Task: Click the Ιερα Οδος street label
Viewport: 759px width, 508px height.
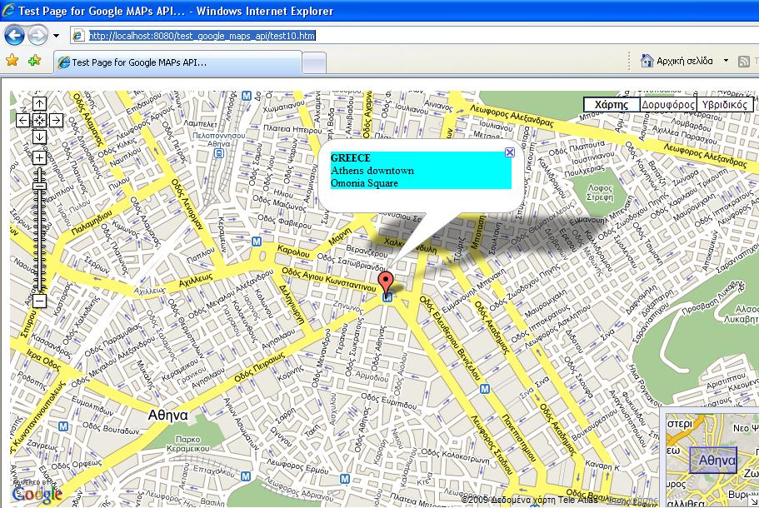Action: (x=43, y=359)
